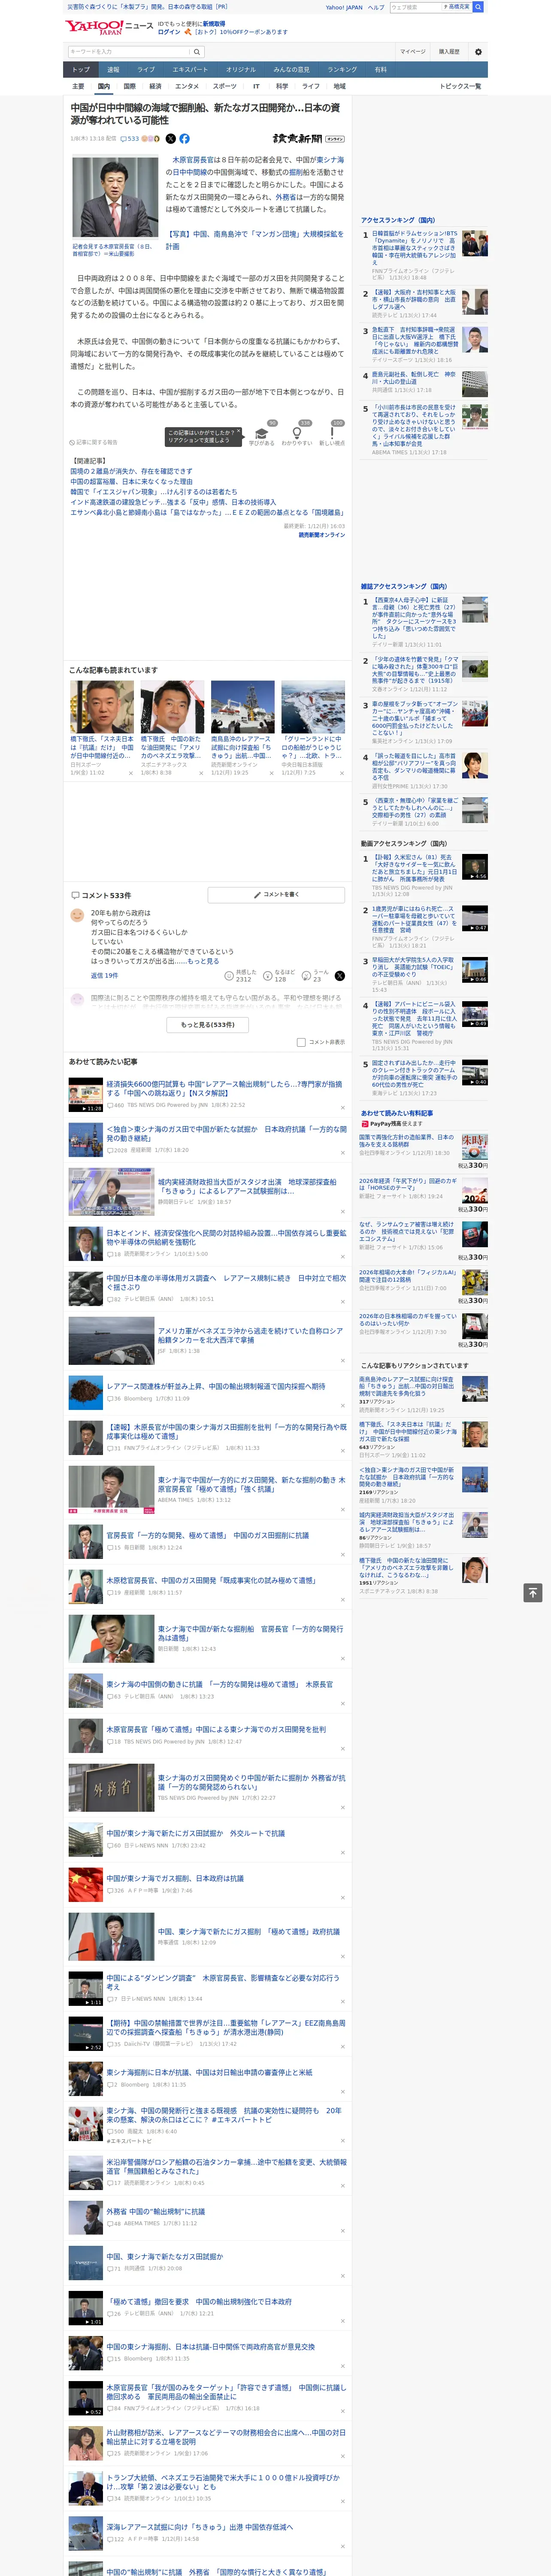The image size is (551, 2576).
Task: Click article photo of 木原官房長官
Action: (114, 197)
